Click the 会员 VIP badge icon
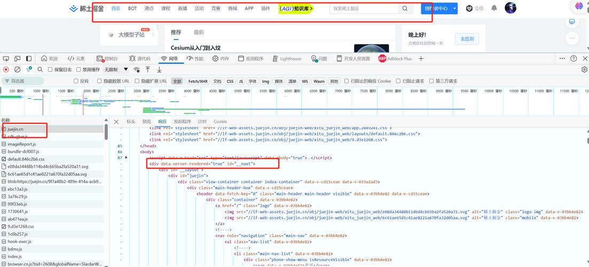Viewport: 589px width, 267px height. pos(469,8)
